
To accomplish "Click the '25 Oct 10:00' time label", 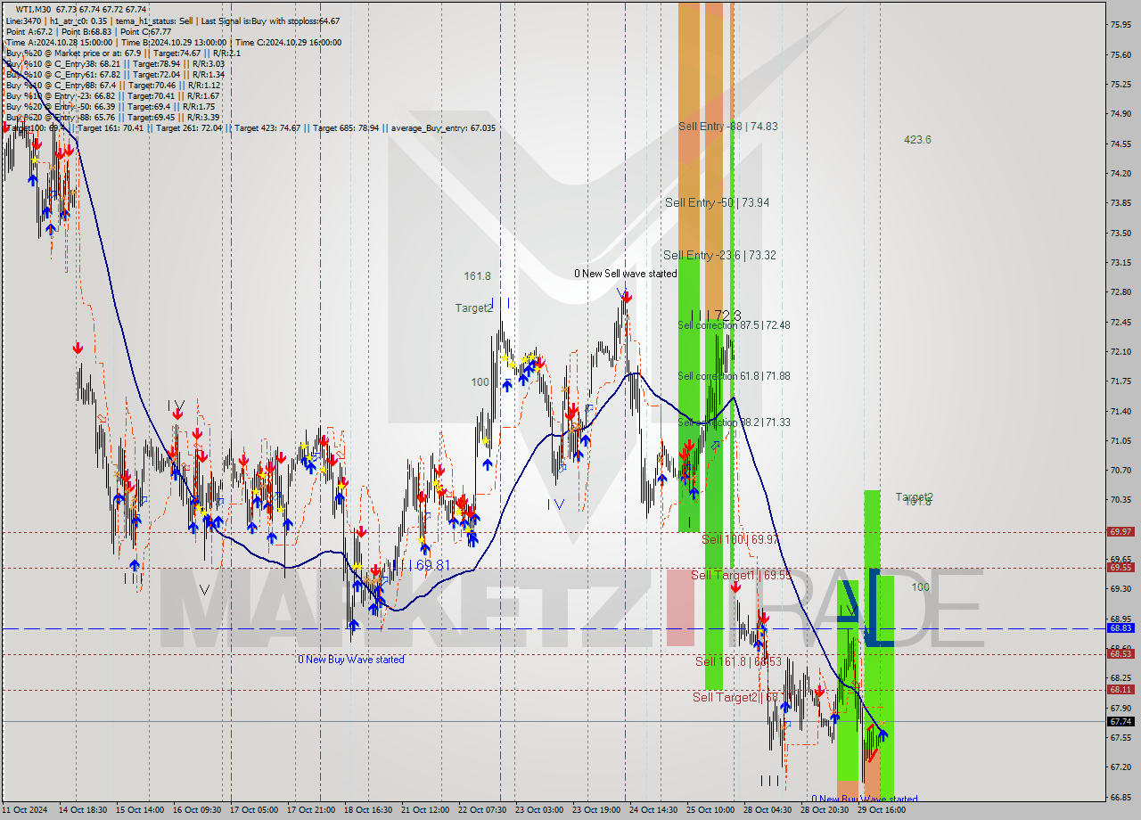I will coord(711,810).
